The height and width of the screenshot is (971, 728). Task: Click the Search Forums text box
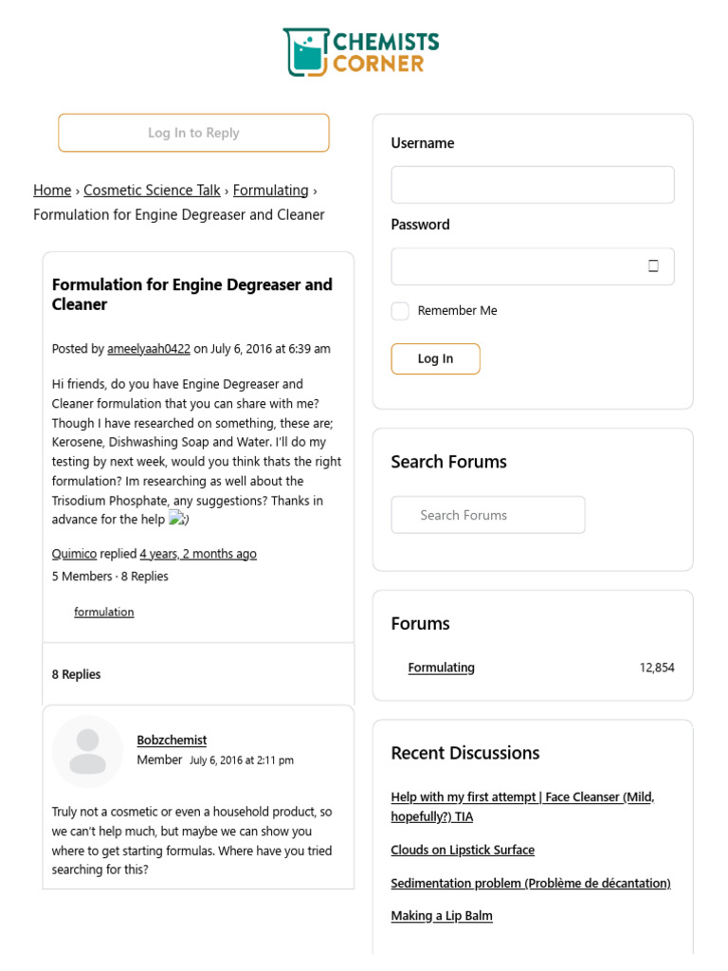(487, 515)
